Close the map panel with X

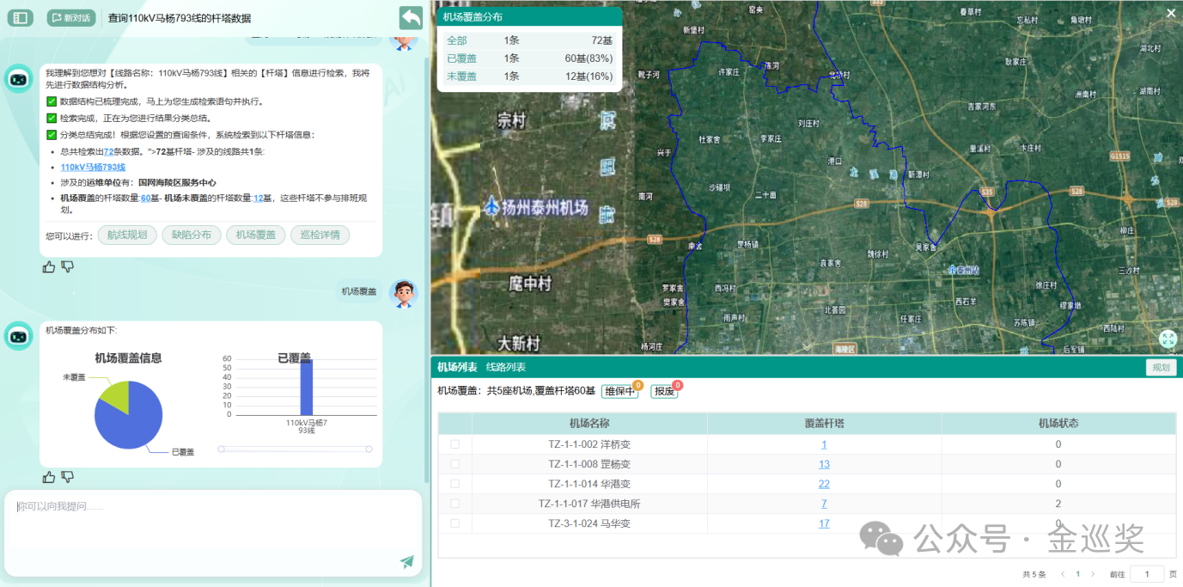point(1171,13)
